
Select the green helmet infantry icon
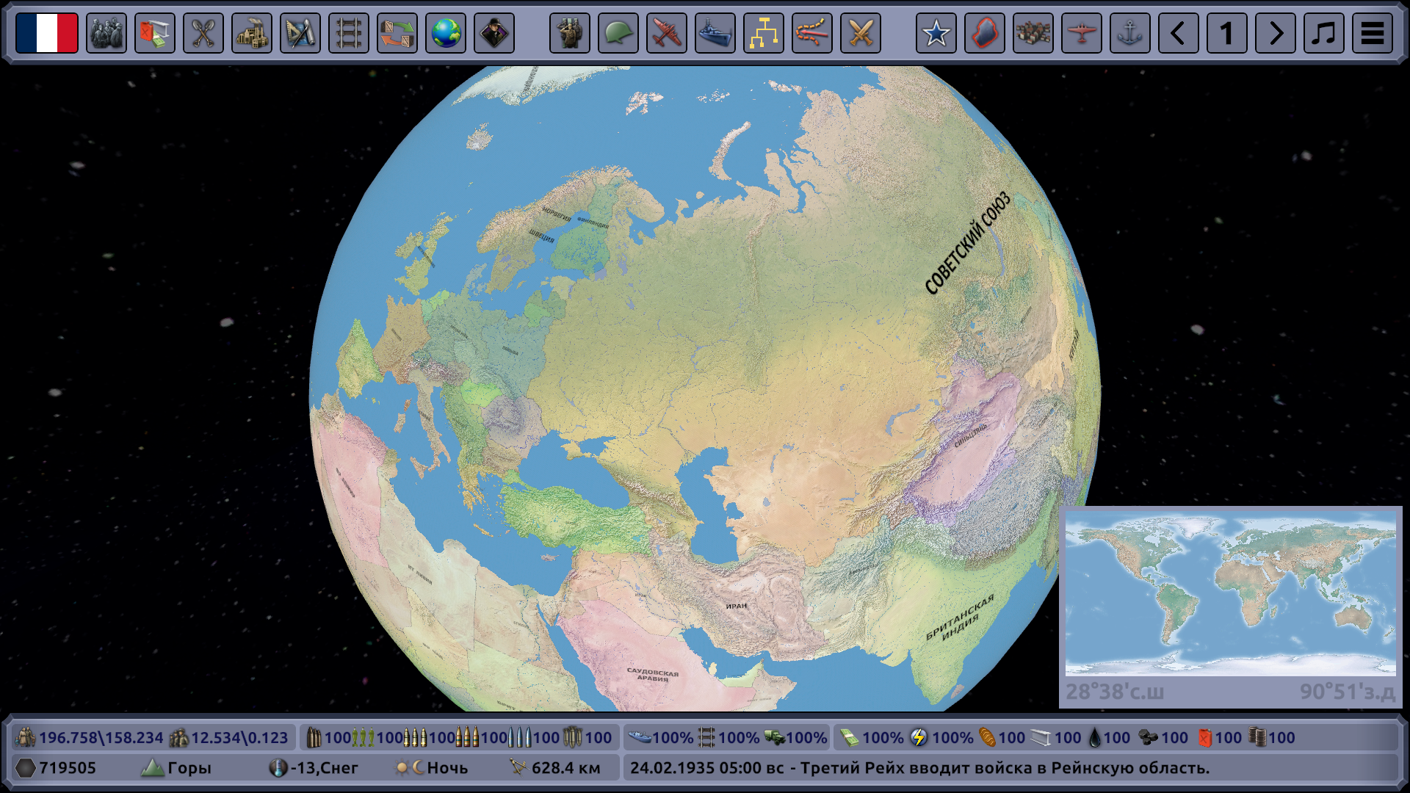(x=618, y=33)
